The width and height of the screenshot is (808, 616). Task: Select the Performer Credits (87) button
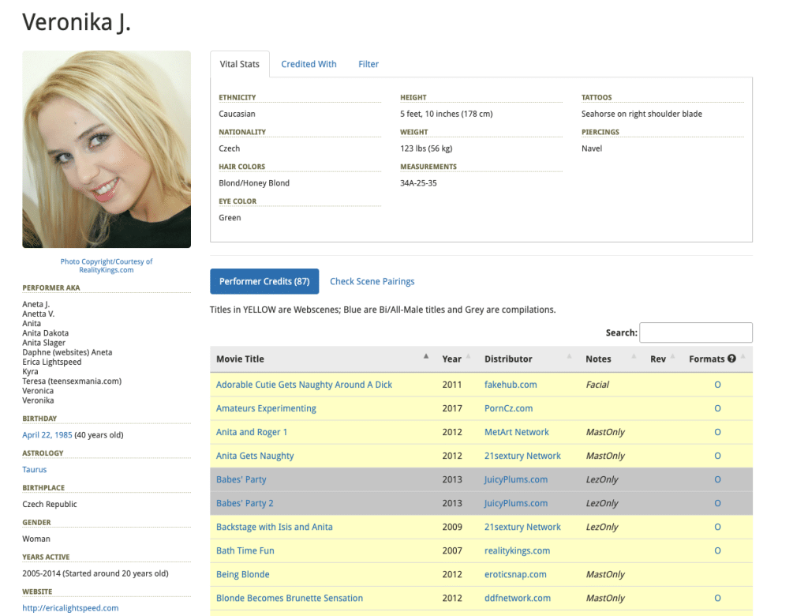(264, 281)
